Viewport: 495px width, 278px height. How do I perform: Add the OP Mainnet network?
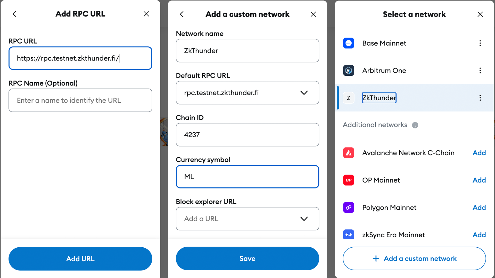(479, 180)
